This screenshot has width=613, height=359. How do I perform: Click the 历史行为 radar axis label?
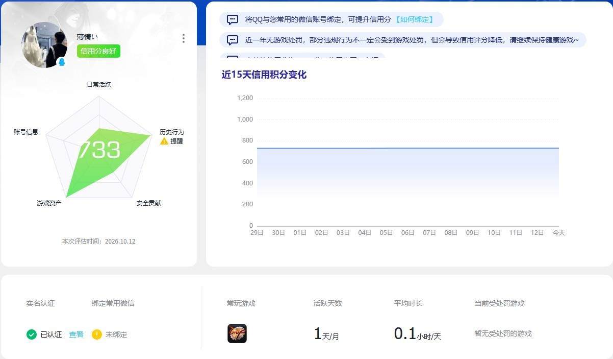tap(171, 132)
